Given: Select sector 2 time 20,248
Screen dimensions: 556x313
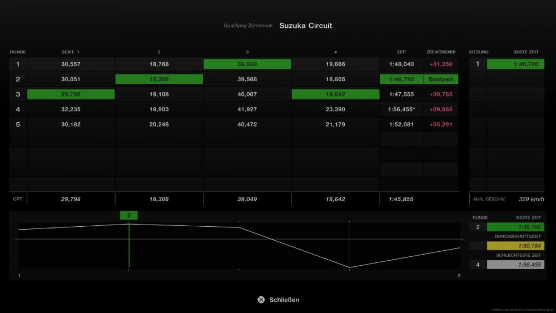Looking at the screenshot, I should (x=159, y=125).
